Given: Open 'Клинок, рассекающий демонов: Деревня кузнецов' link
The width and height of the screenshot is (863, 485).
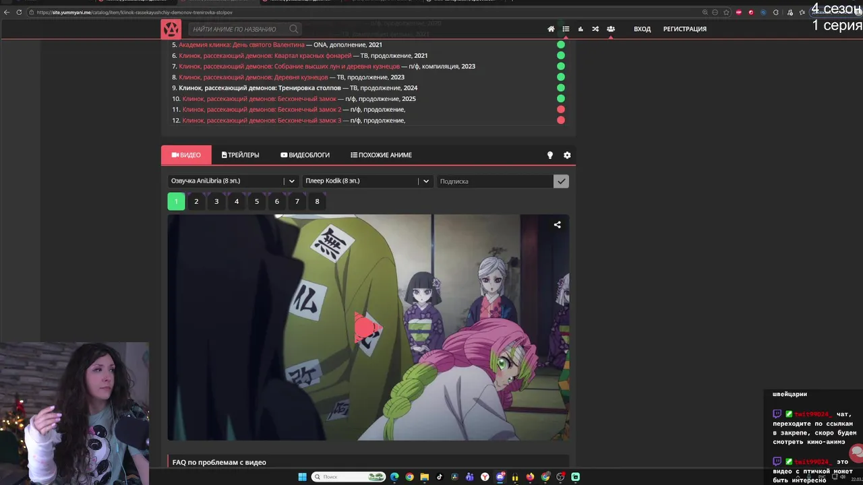Looking at the screenshot, I should point(254,77).
